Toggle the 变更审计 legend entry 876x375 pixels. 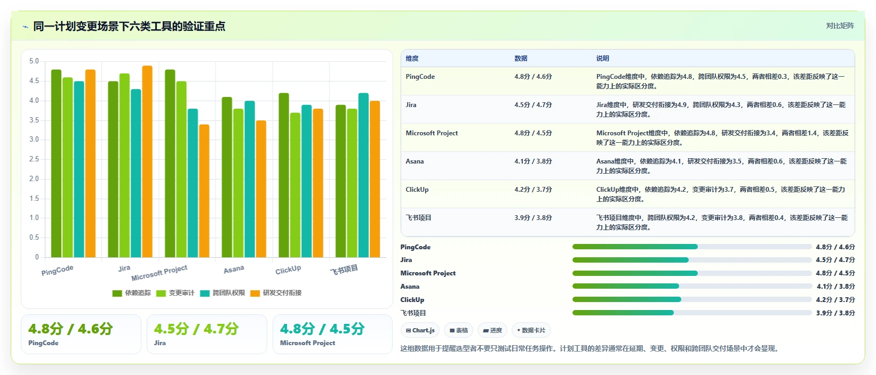point(176,293)
